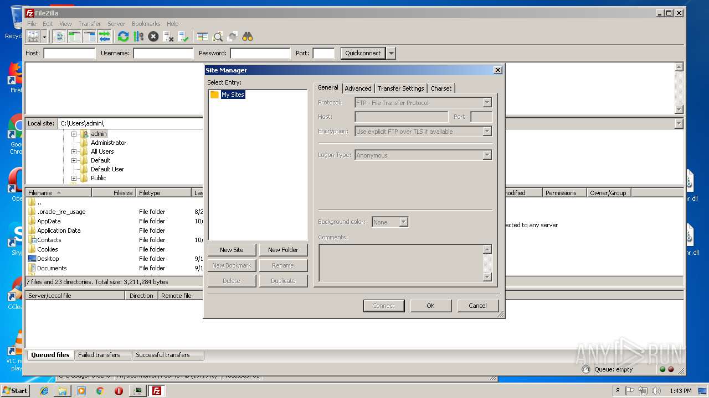
Task: Open the View menu
Action: (x=65, y=24)
